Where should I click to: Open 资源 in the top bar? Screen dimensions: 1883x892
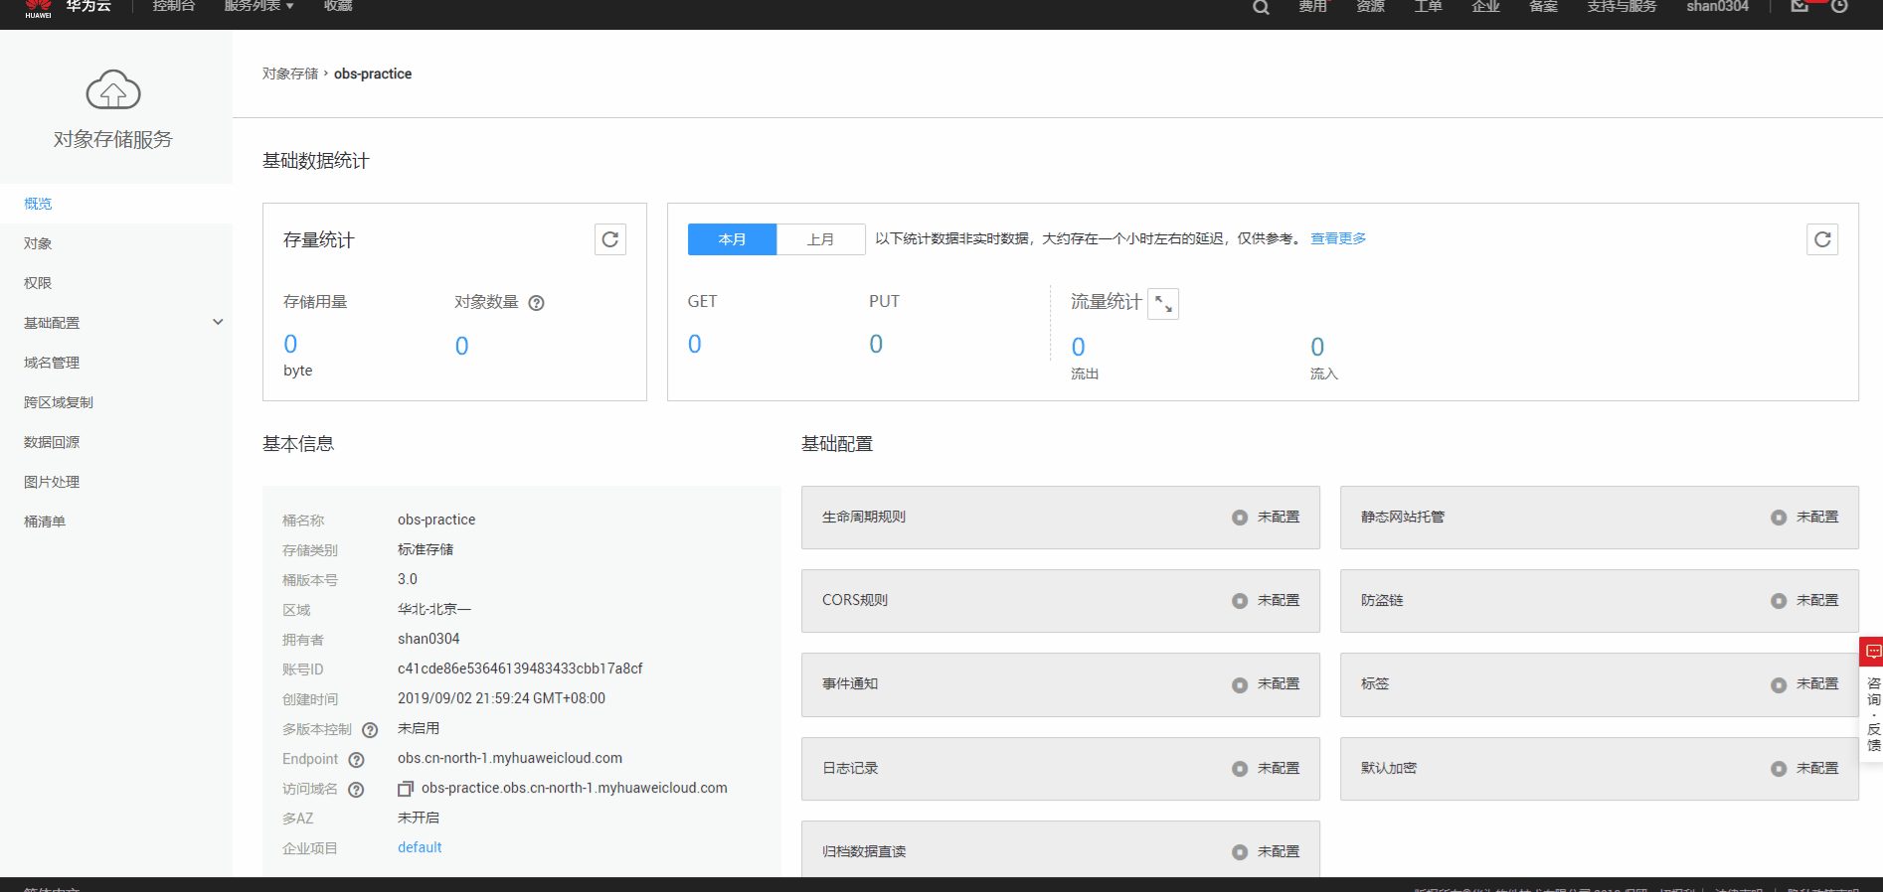(1370, 6)
